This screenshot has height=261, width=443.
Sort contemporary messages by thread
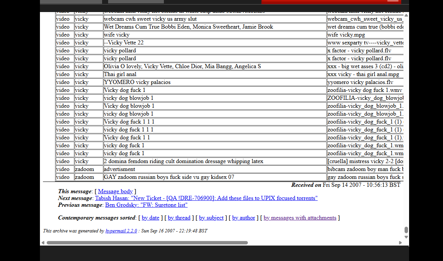point(179,218)
